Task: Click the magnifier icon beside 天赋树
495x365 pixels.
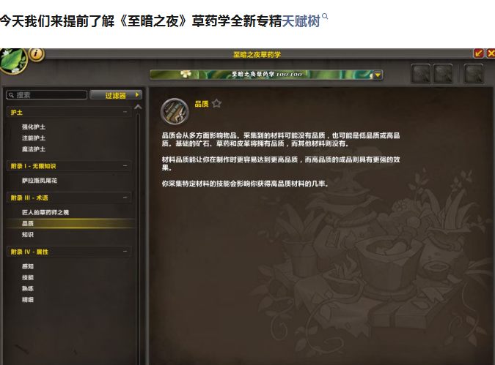Action: point(325,16)
